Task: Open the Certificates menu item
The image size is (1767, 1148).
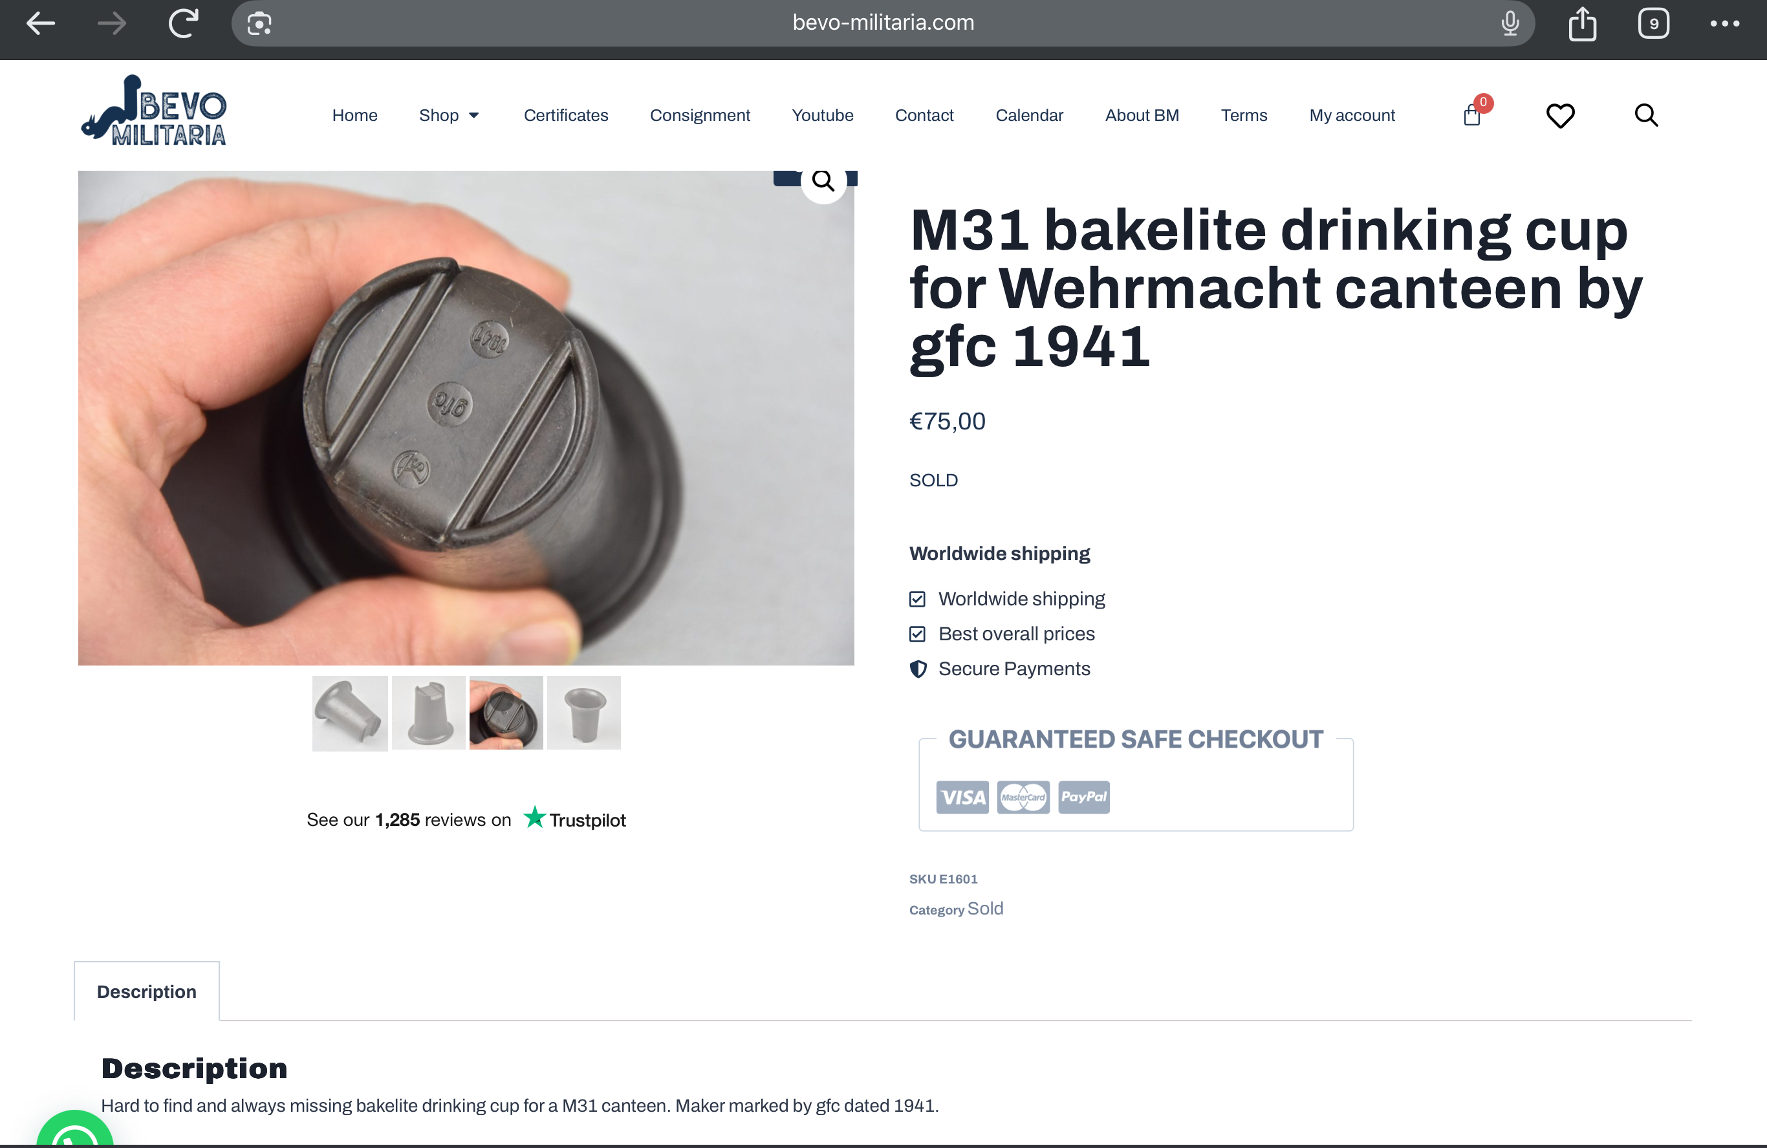Action: pos(566,115)
